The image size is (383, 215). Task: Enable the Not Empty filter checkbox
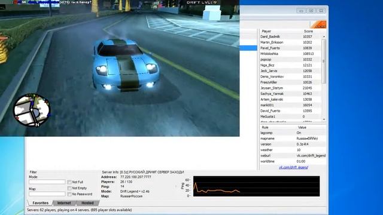coord(69,188)
